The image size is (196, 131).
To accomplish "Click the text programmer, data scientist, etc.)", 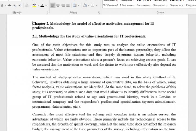I will (x=56, y=107).
